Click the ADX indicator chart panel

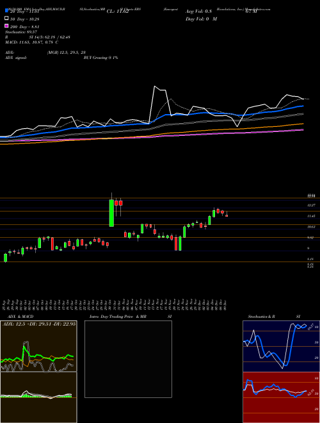coord(38,346)
